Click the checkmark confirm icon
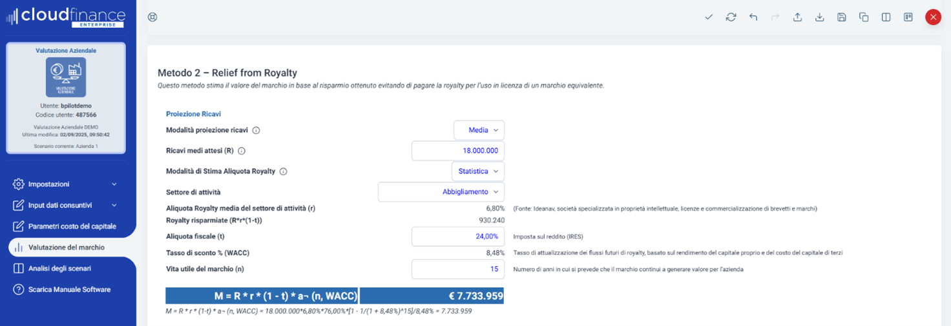This screenshot has height=326, width=951. click(x=709, y=17)
